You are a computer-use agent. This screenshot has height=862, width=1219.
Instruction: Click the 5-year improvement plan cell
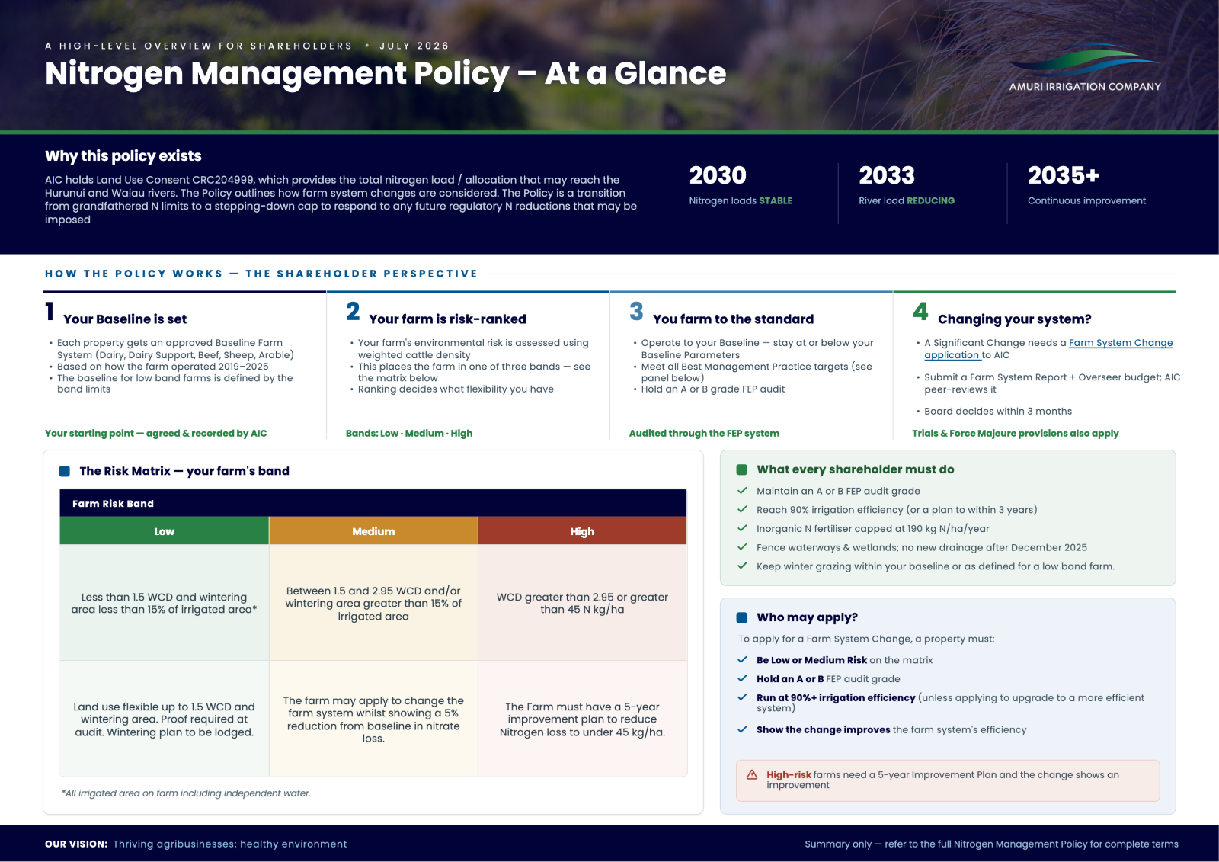click(x=582, y=719)
